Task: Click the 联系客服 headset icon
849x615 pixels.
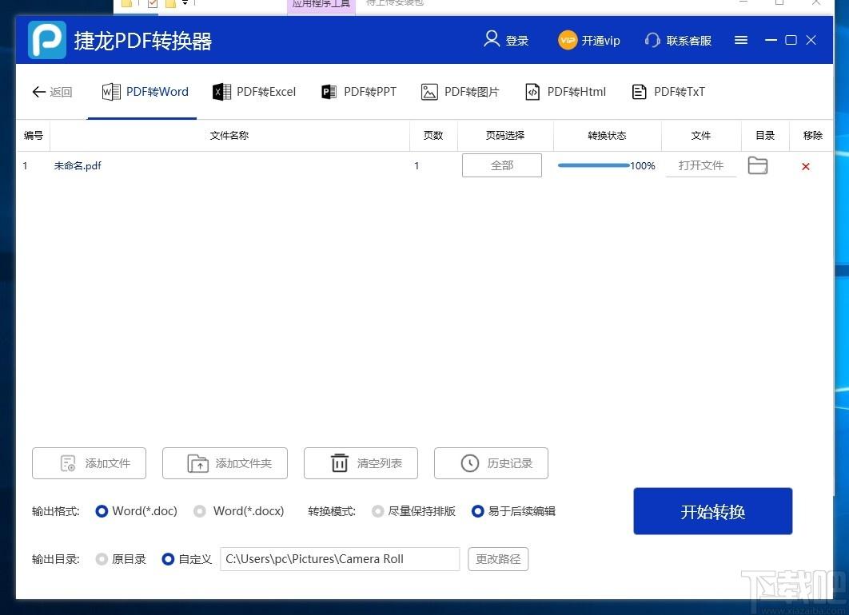Action: click(652, 40)
